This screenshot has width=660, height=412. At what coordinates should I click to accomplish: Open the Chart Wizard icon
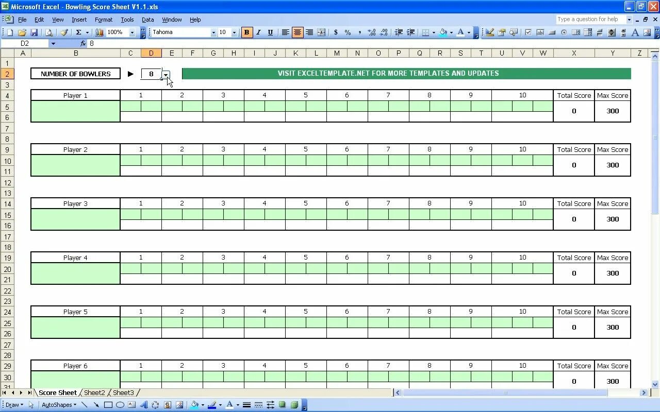[x=101, y=32]
